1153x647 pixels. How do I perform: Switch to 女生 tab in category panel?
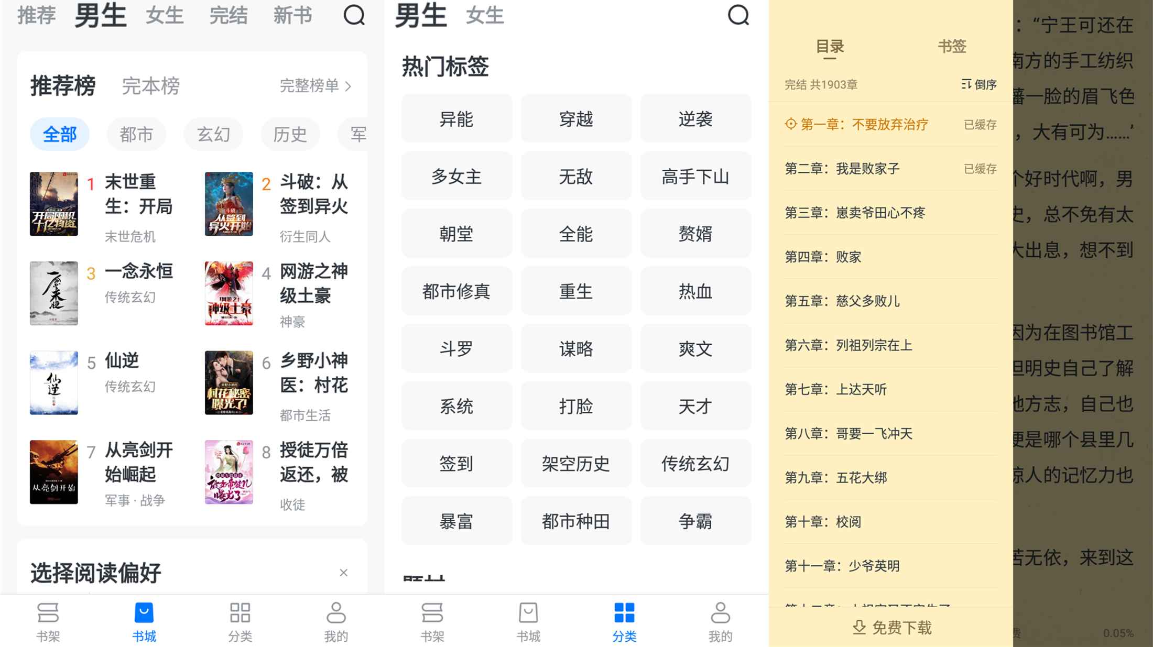484,16
